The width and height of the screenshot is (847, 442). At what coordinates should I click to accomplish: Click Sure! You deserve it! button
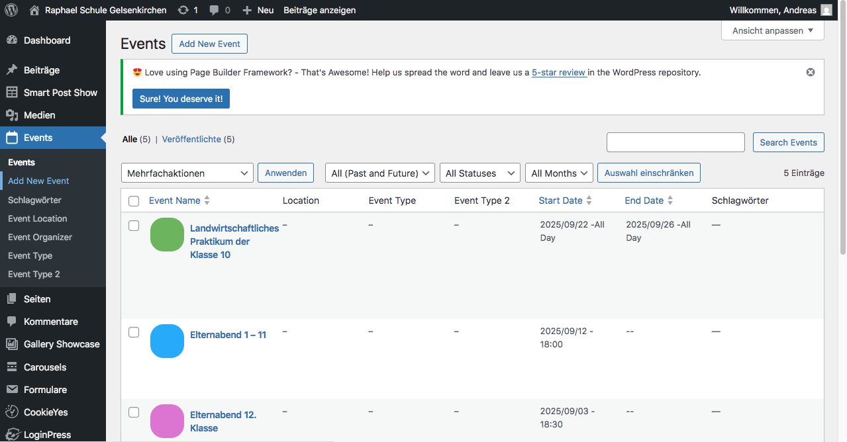pos(181,99)
